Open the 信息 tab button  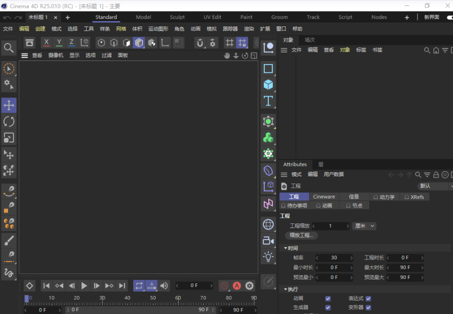tap(354, 197)
